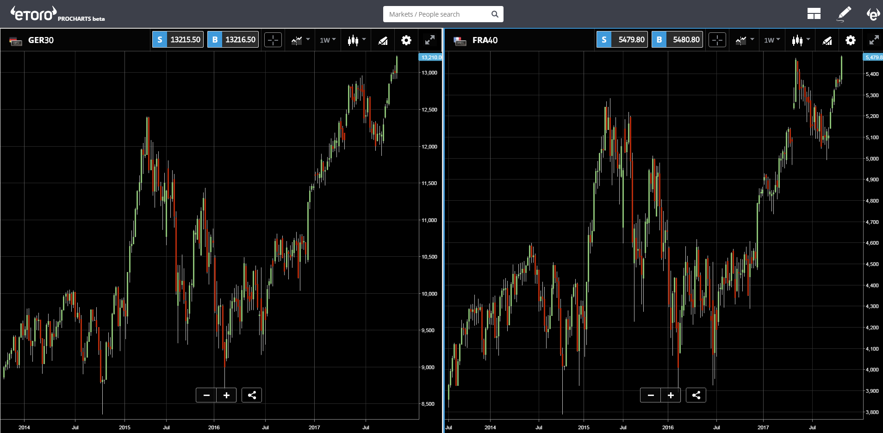The image size is (883, 433).
Task: Zoom out GER30 chart with minus button
Action: [206, 395]
